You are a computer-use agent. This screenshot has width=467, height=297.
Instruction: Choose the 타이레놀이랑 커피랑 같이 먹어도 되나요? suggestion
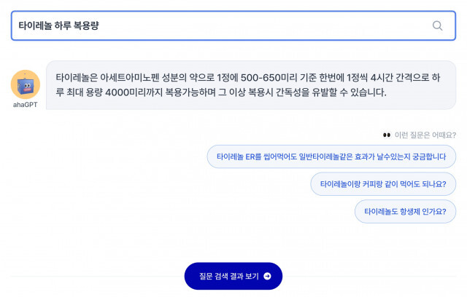click(383, 184)
